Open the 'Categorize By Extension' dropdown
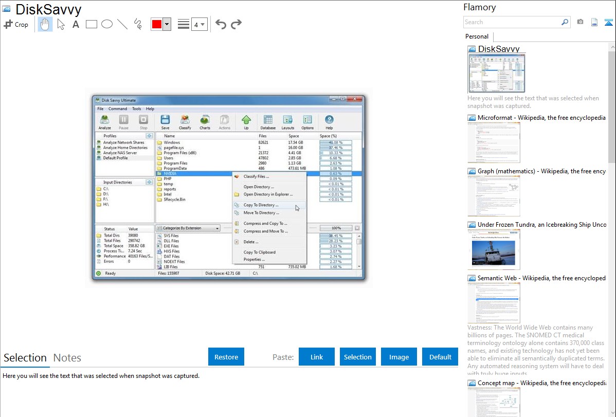The width and height of the screenshot is (616, 417). (188, 228)
